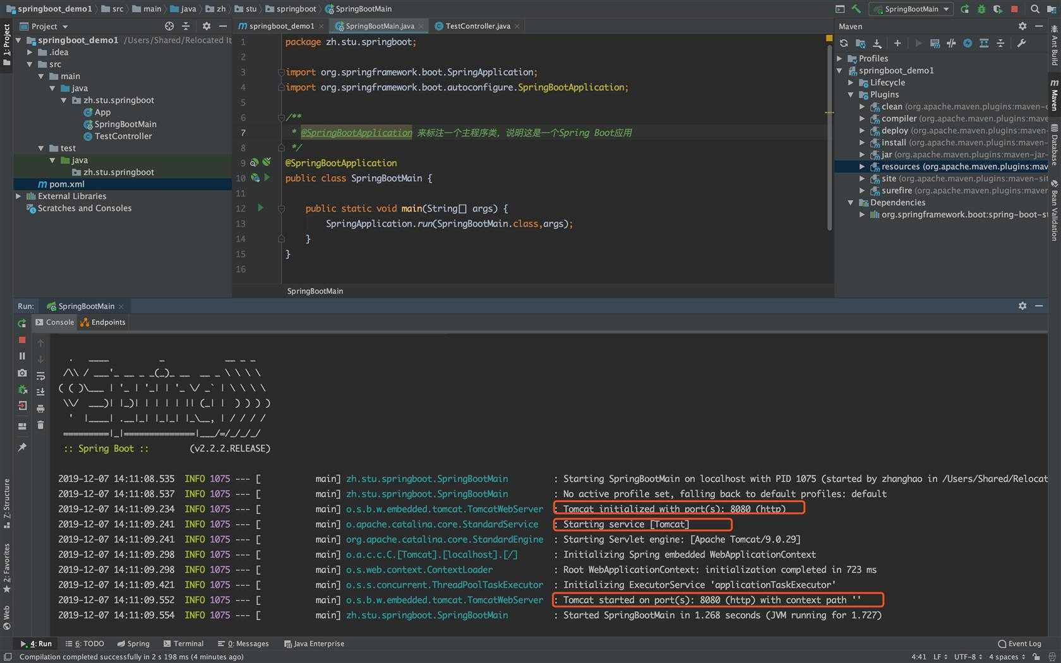Click the run gutter arrow beside main method

260,208
